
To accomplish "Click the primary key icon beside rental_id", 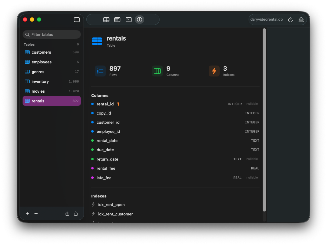I will pyautogui.click(x=118, y=104).
